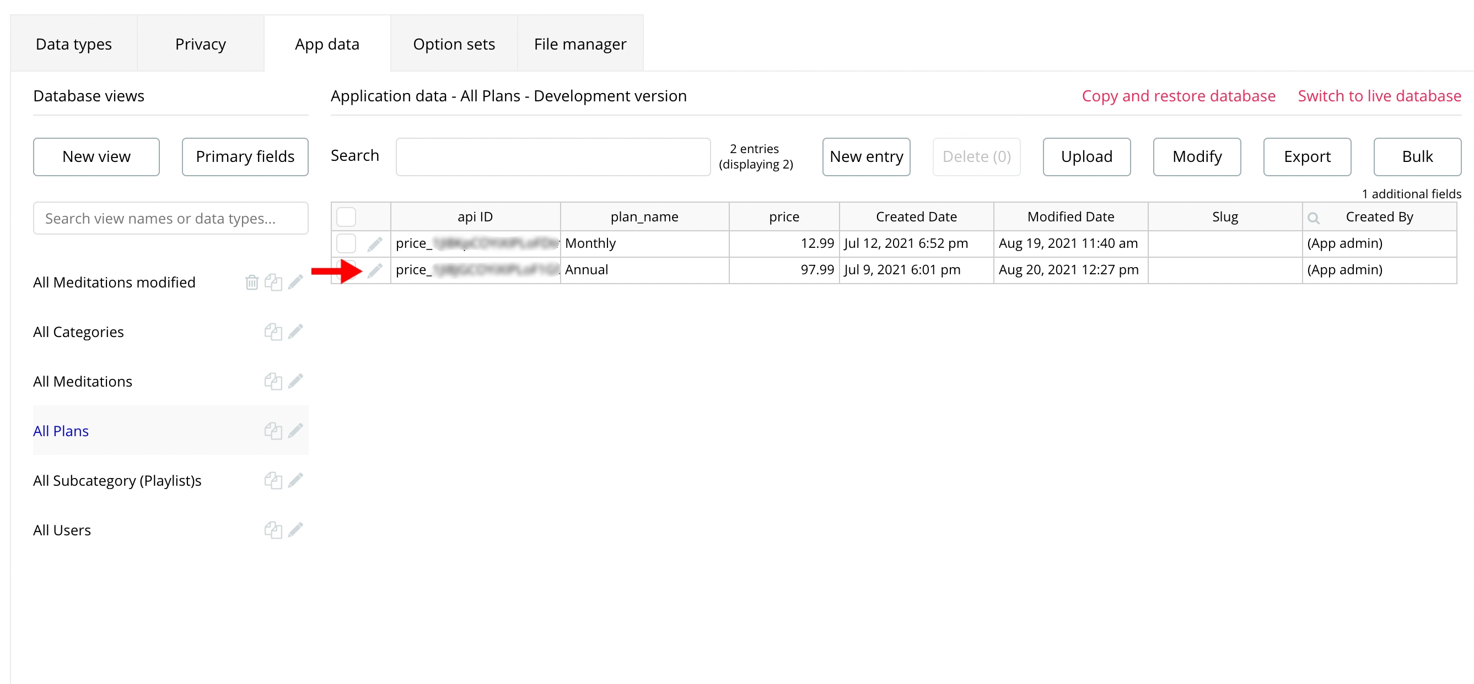Select the Monthly plan row checkbox
The image size is (1474, 684).
pos(346,243)
